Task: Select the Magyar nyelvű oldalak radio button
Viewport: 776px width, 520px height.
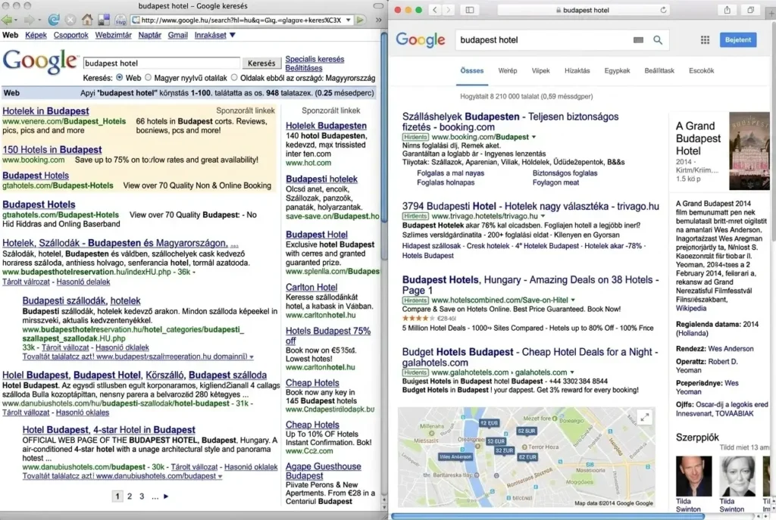Action: point(148,77)
